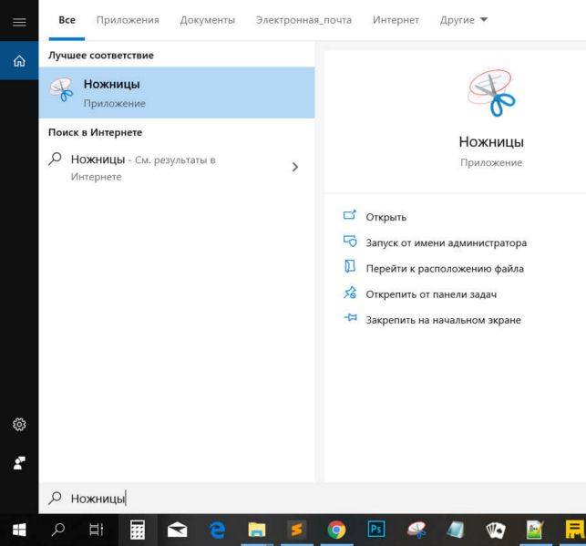Screen dimensions: 586x546
Task: Click magnifier icon beside web search result
Action: click(x=55, y=159)
